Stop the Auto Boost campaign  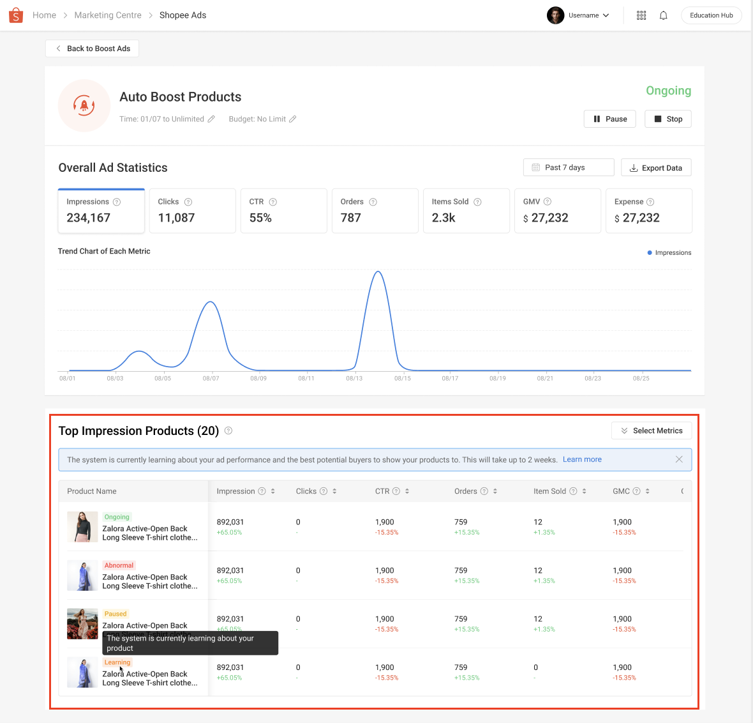(x=667, y=119)
